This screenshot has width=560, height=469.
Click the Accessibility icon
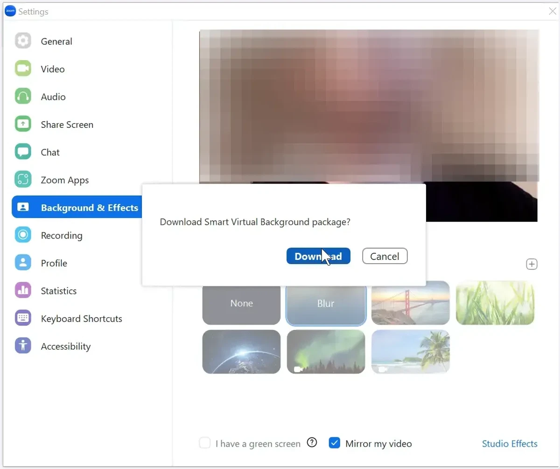pos(23,346)
